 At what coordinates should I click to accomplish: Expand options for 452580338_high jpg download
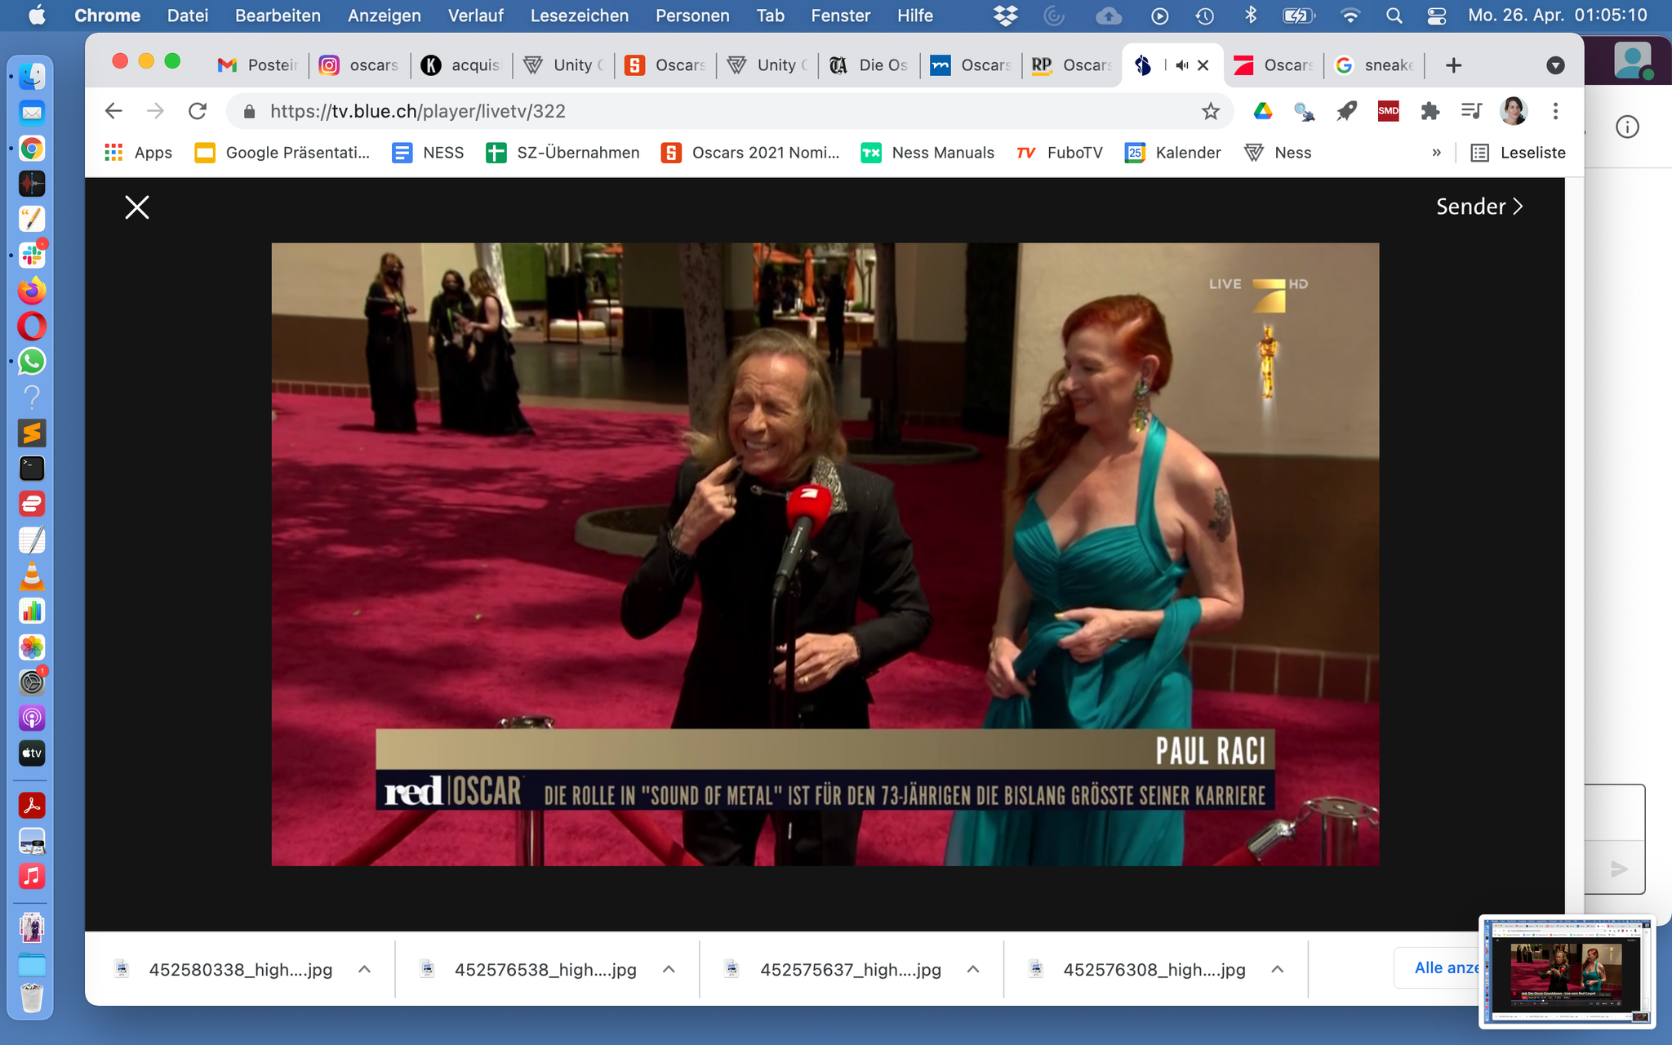tap(365, 969)
